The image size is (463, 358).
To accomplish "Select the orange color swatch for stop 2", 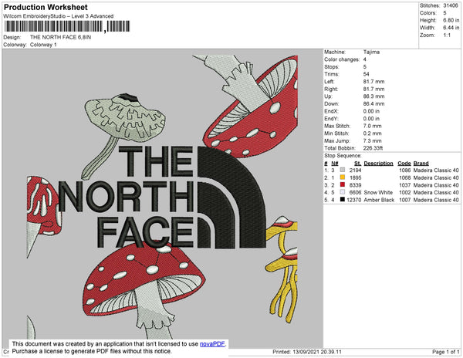I will [x=343, y=177].
